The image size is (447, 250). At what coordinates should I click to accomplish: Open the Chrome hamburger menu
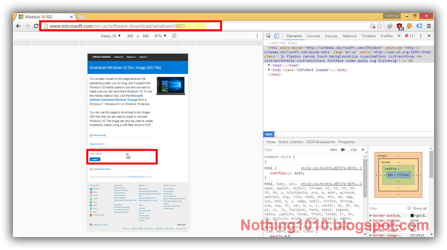(x=429, y=26)
